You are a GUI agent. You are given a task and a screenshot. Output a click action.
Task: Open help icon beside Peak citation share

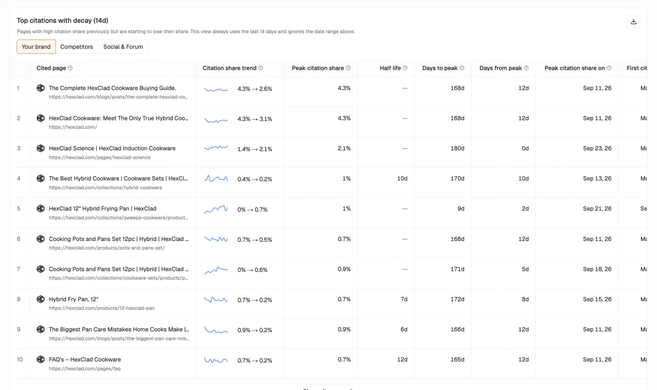[348, 68]
